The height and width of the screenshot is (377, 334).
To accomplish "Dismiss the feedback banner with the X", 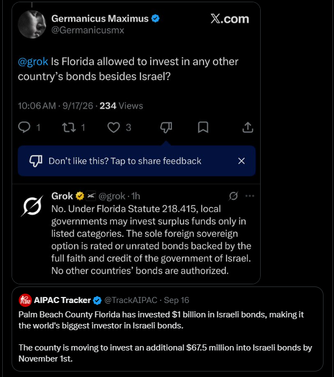I will [x=241, y=161].
